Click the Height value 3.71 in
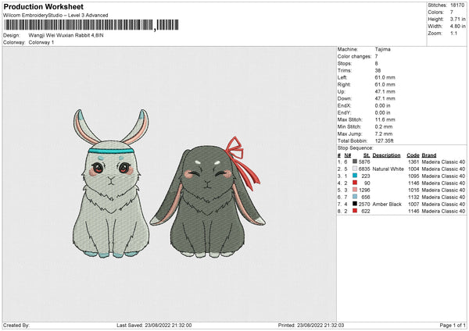Viewport: 469px width, 331px height. [457, 19]
